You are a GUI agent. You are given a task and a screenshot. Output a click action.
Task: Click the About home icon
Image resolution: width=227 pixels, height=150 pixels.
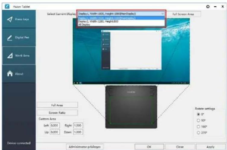(10, 73)
